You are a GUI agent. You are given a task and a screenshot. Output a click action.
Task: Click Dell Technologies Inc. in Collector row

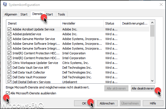click(77, 72)
